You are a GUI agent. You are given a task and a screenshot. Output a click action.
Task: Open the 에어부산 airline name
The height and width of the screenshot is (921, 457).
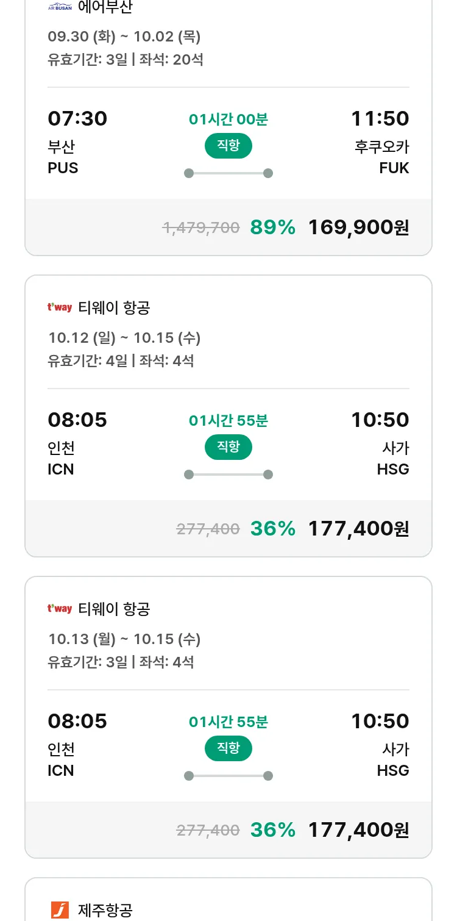[x=105, y=7]
